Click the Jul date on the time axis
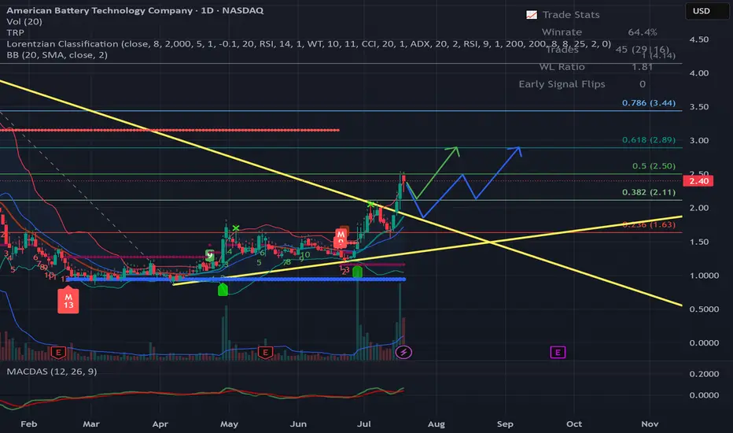The height and width of the screenshot is (433, 733). coord(363,424)
